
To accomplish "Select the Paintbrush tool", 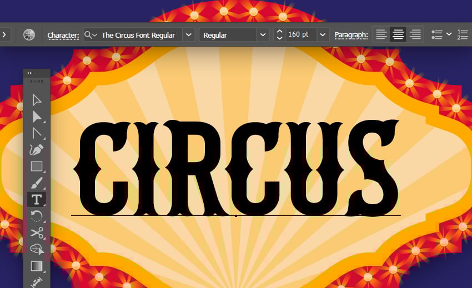I will [x=37, y=183].
